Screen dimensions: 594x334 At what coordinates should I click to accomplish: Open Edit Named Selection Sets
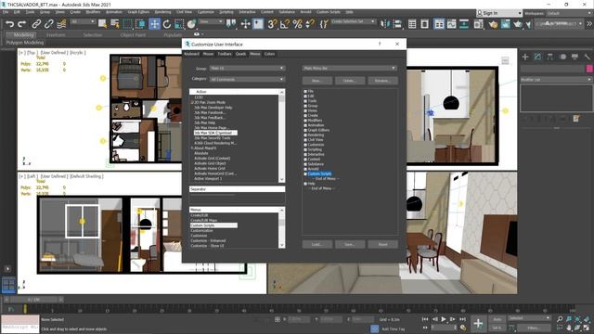click(324, 24)
